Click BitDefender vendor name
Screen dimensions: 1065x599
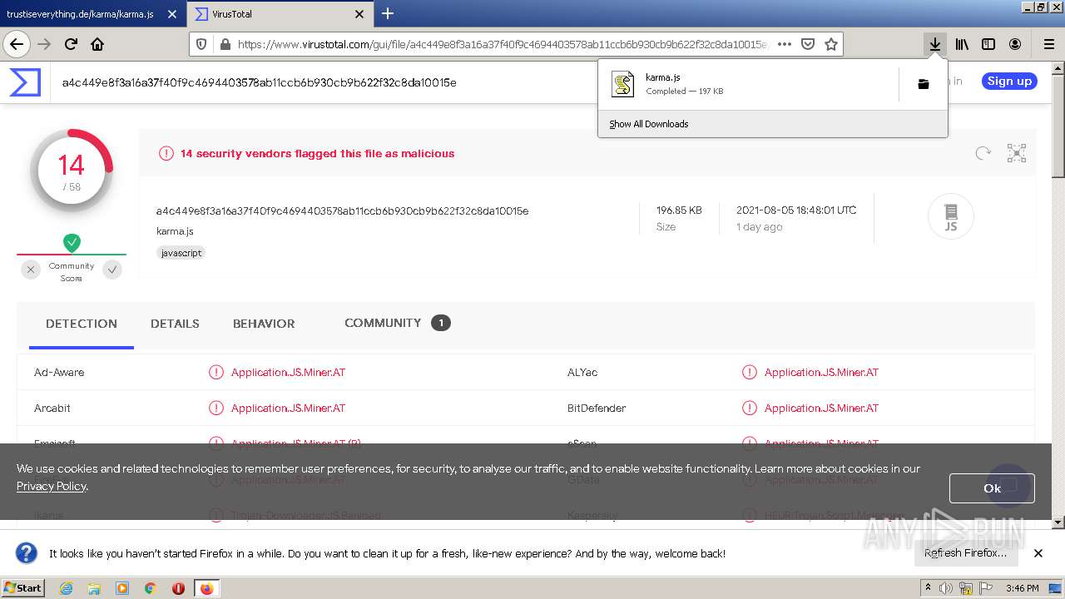596,408
